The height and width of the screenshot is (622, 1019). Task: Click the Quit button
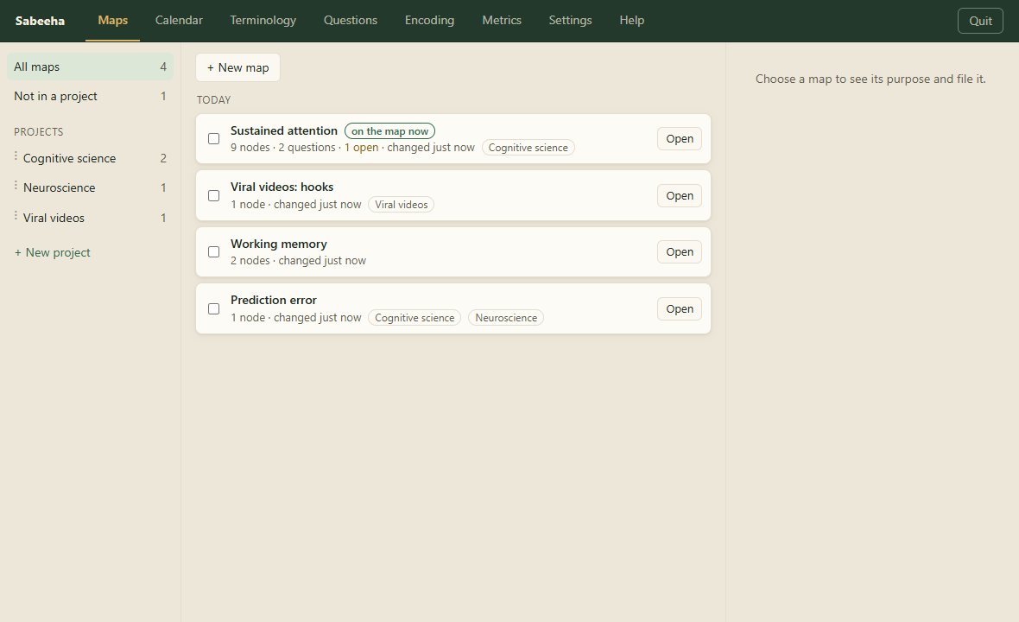(980, 21)
